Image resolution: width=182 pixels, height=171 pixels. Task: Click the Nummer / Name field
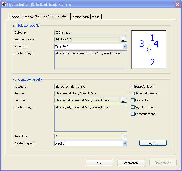click(87, 39)
